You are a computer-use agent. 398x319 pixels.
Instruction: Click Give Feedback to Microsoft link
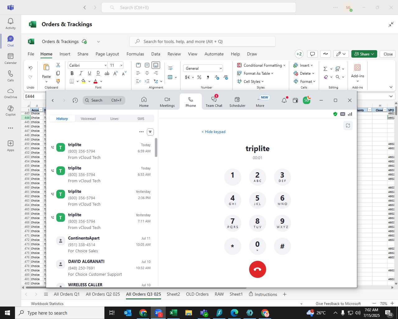[x=338, y=303]
